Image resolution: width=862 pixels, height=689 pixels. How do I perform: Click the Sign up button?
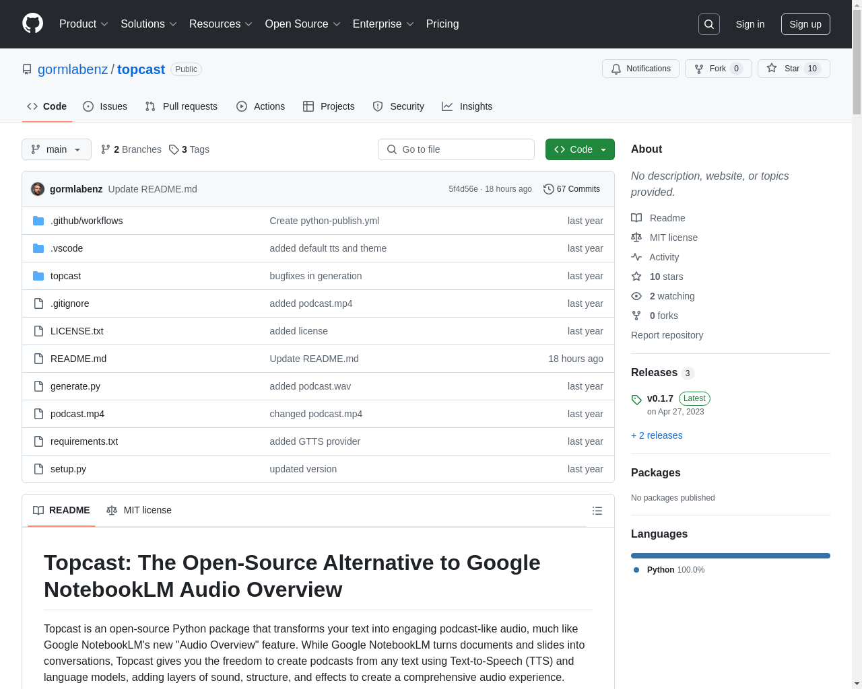tap(805, 24)
